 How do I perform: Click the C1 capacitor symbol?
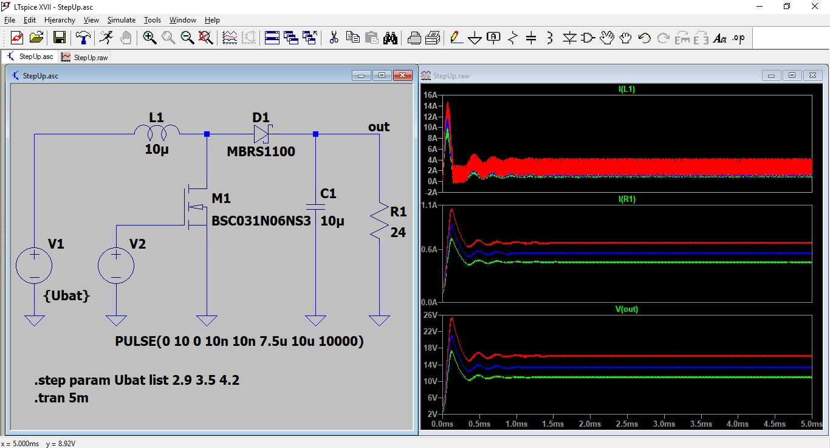click(315, 208)
